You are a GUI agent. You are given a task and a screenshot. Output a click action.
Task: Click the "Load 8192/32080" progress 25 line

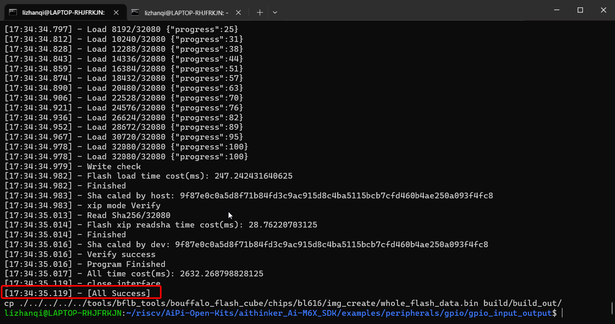click(x=121, y=30)
